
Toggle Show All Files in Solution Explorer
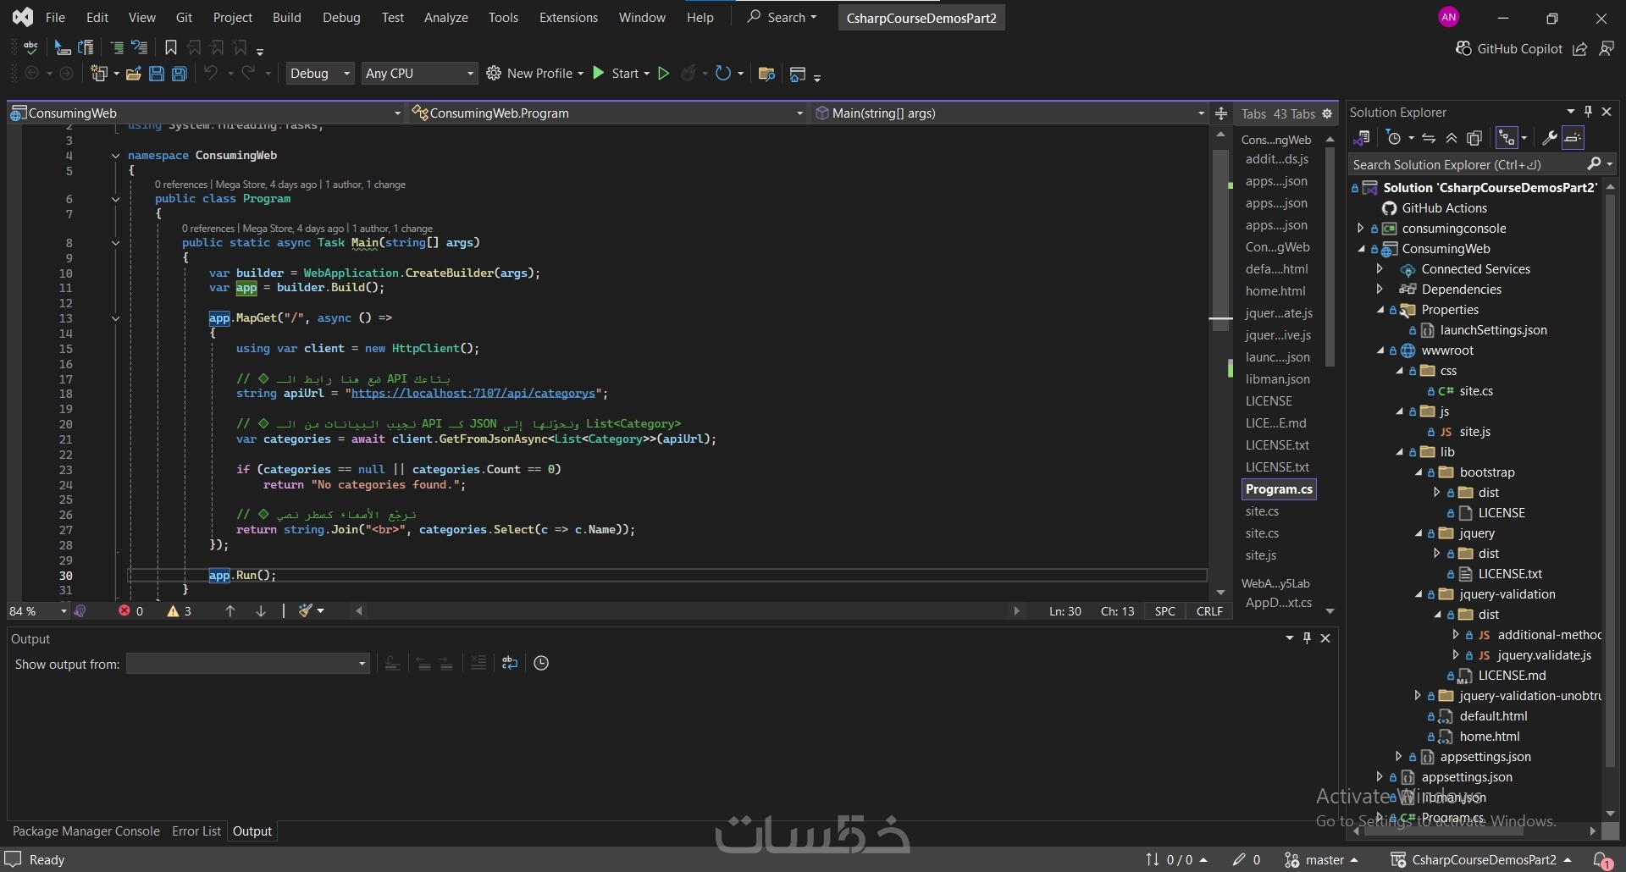tap(1474, 138)
